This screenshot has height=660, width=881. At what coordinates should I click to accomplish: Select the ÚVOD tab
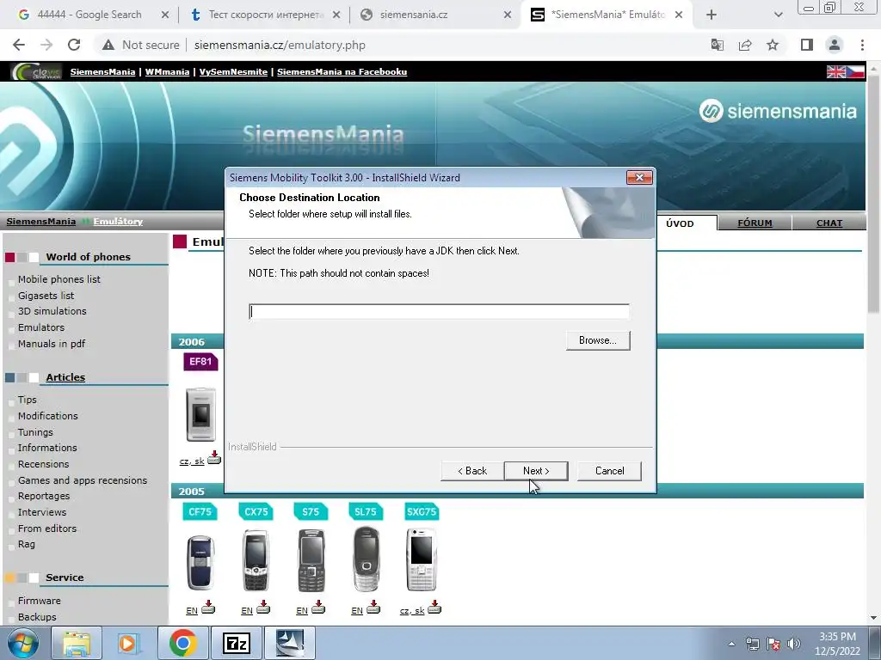pyautogui.click(x=680, y=223)
